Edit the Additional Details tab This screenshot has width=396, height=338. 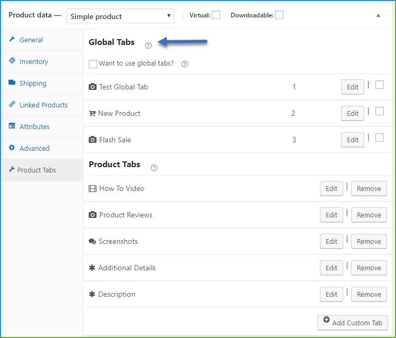pyautogui.click(x=332, y=268)
